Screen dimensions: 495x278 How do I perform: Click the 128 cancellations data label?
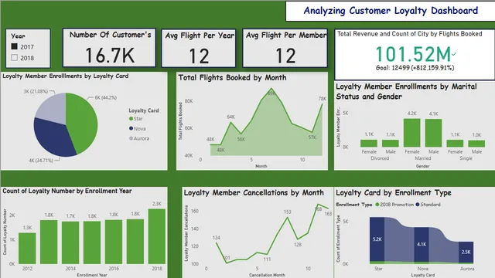298,244
